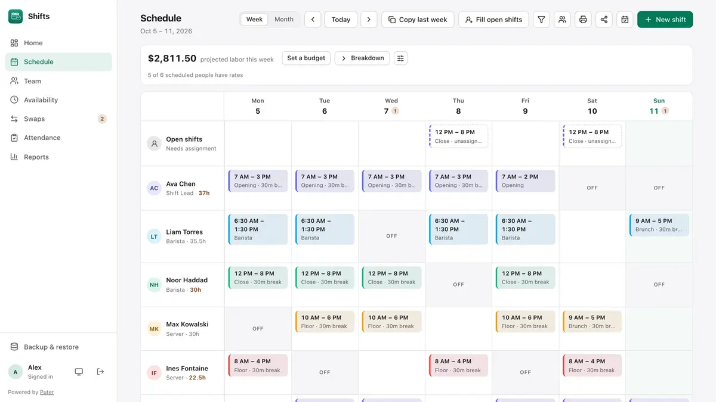Click Max Kowalski's Monday OFF cell
This screenshot has width=716, height=402.
coord(258,329)
